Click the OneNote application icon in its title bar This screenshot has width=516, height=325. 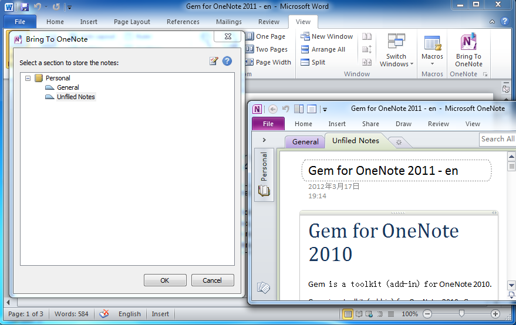[257, 109]
